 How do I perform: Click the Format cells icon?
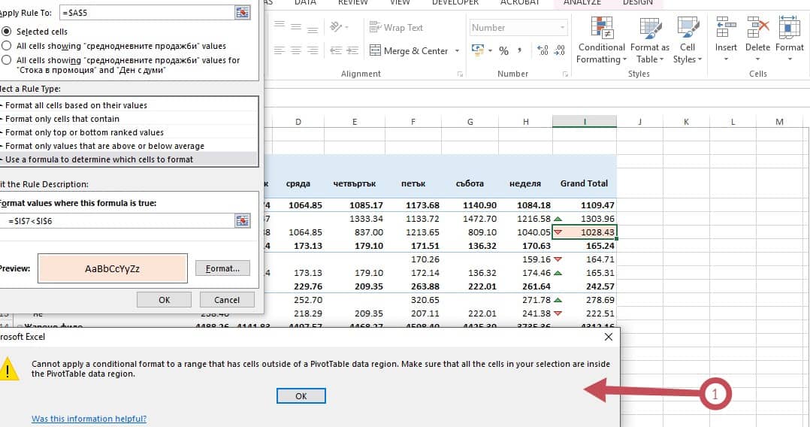click(789, 27)
